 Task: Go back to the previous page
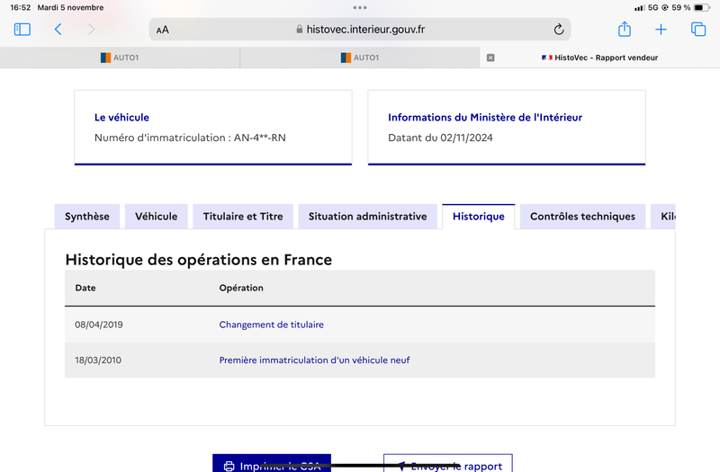click(x=58, y=30)
